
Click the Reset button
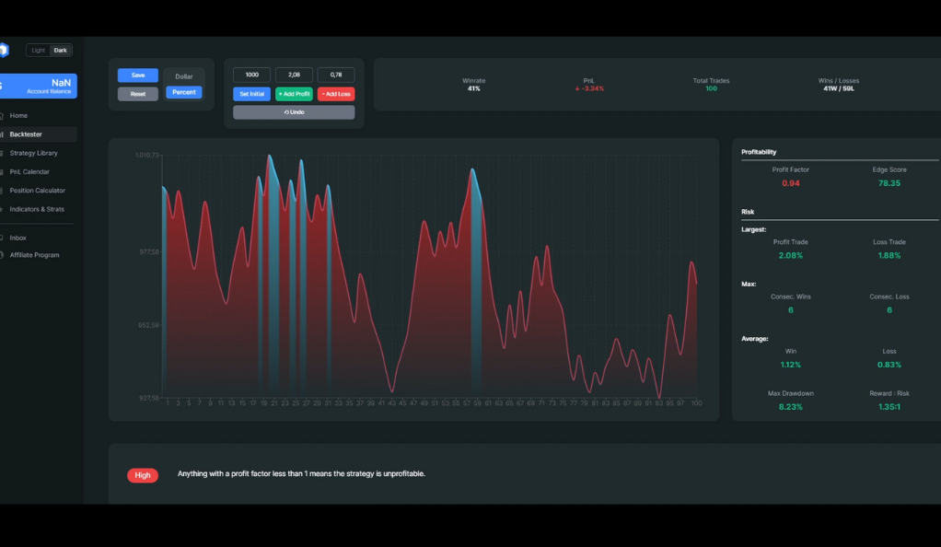(138, 94)
